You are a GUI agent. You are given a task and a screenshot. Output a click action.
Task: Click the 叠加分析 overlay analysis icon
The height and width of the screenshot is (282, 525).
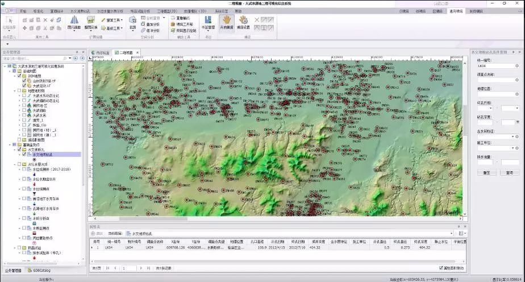coord(143,24)
